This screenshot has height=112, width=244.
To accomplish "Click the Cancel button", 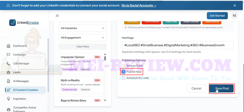I will (x=196, y=88).
